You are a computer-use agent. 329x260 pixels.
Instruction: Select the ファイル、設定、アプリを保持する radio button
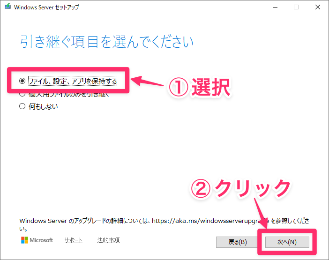tap(22, 81)
